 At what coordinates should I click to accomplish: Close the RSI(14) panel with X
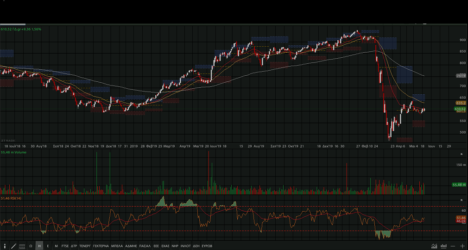[461, 200]
